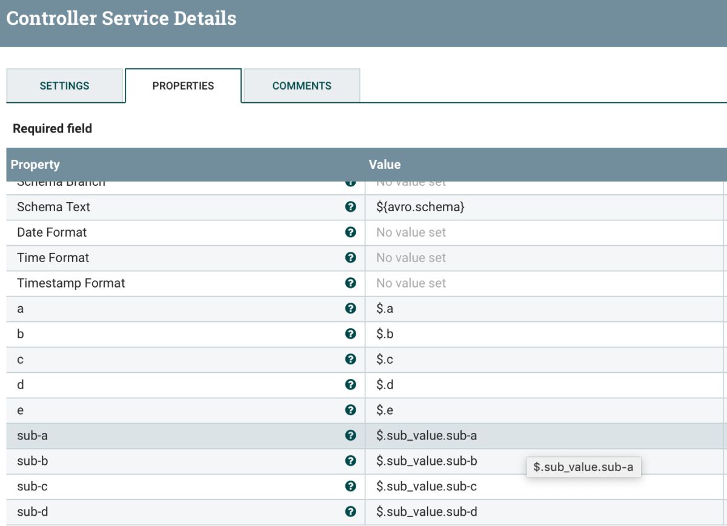Show help for Time Format property
Screen dimensions: 727x526
pyautogui.click(x=350, y=258)
